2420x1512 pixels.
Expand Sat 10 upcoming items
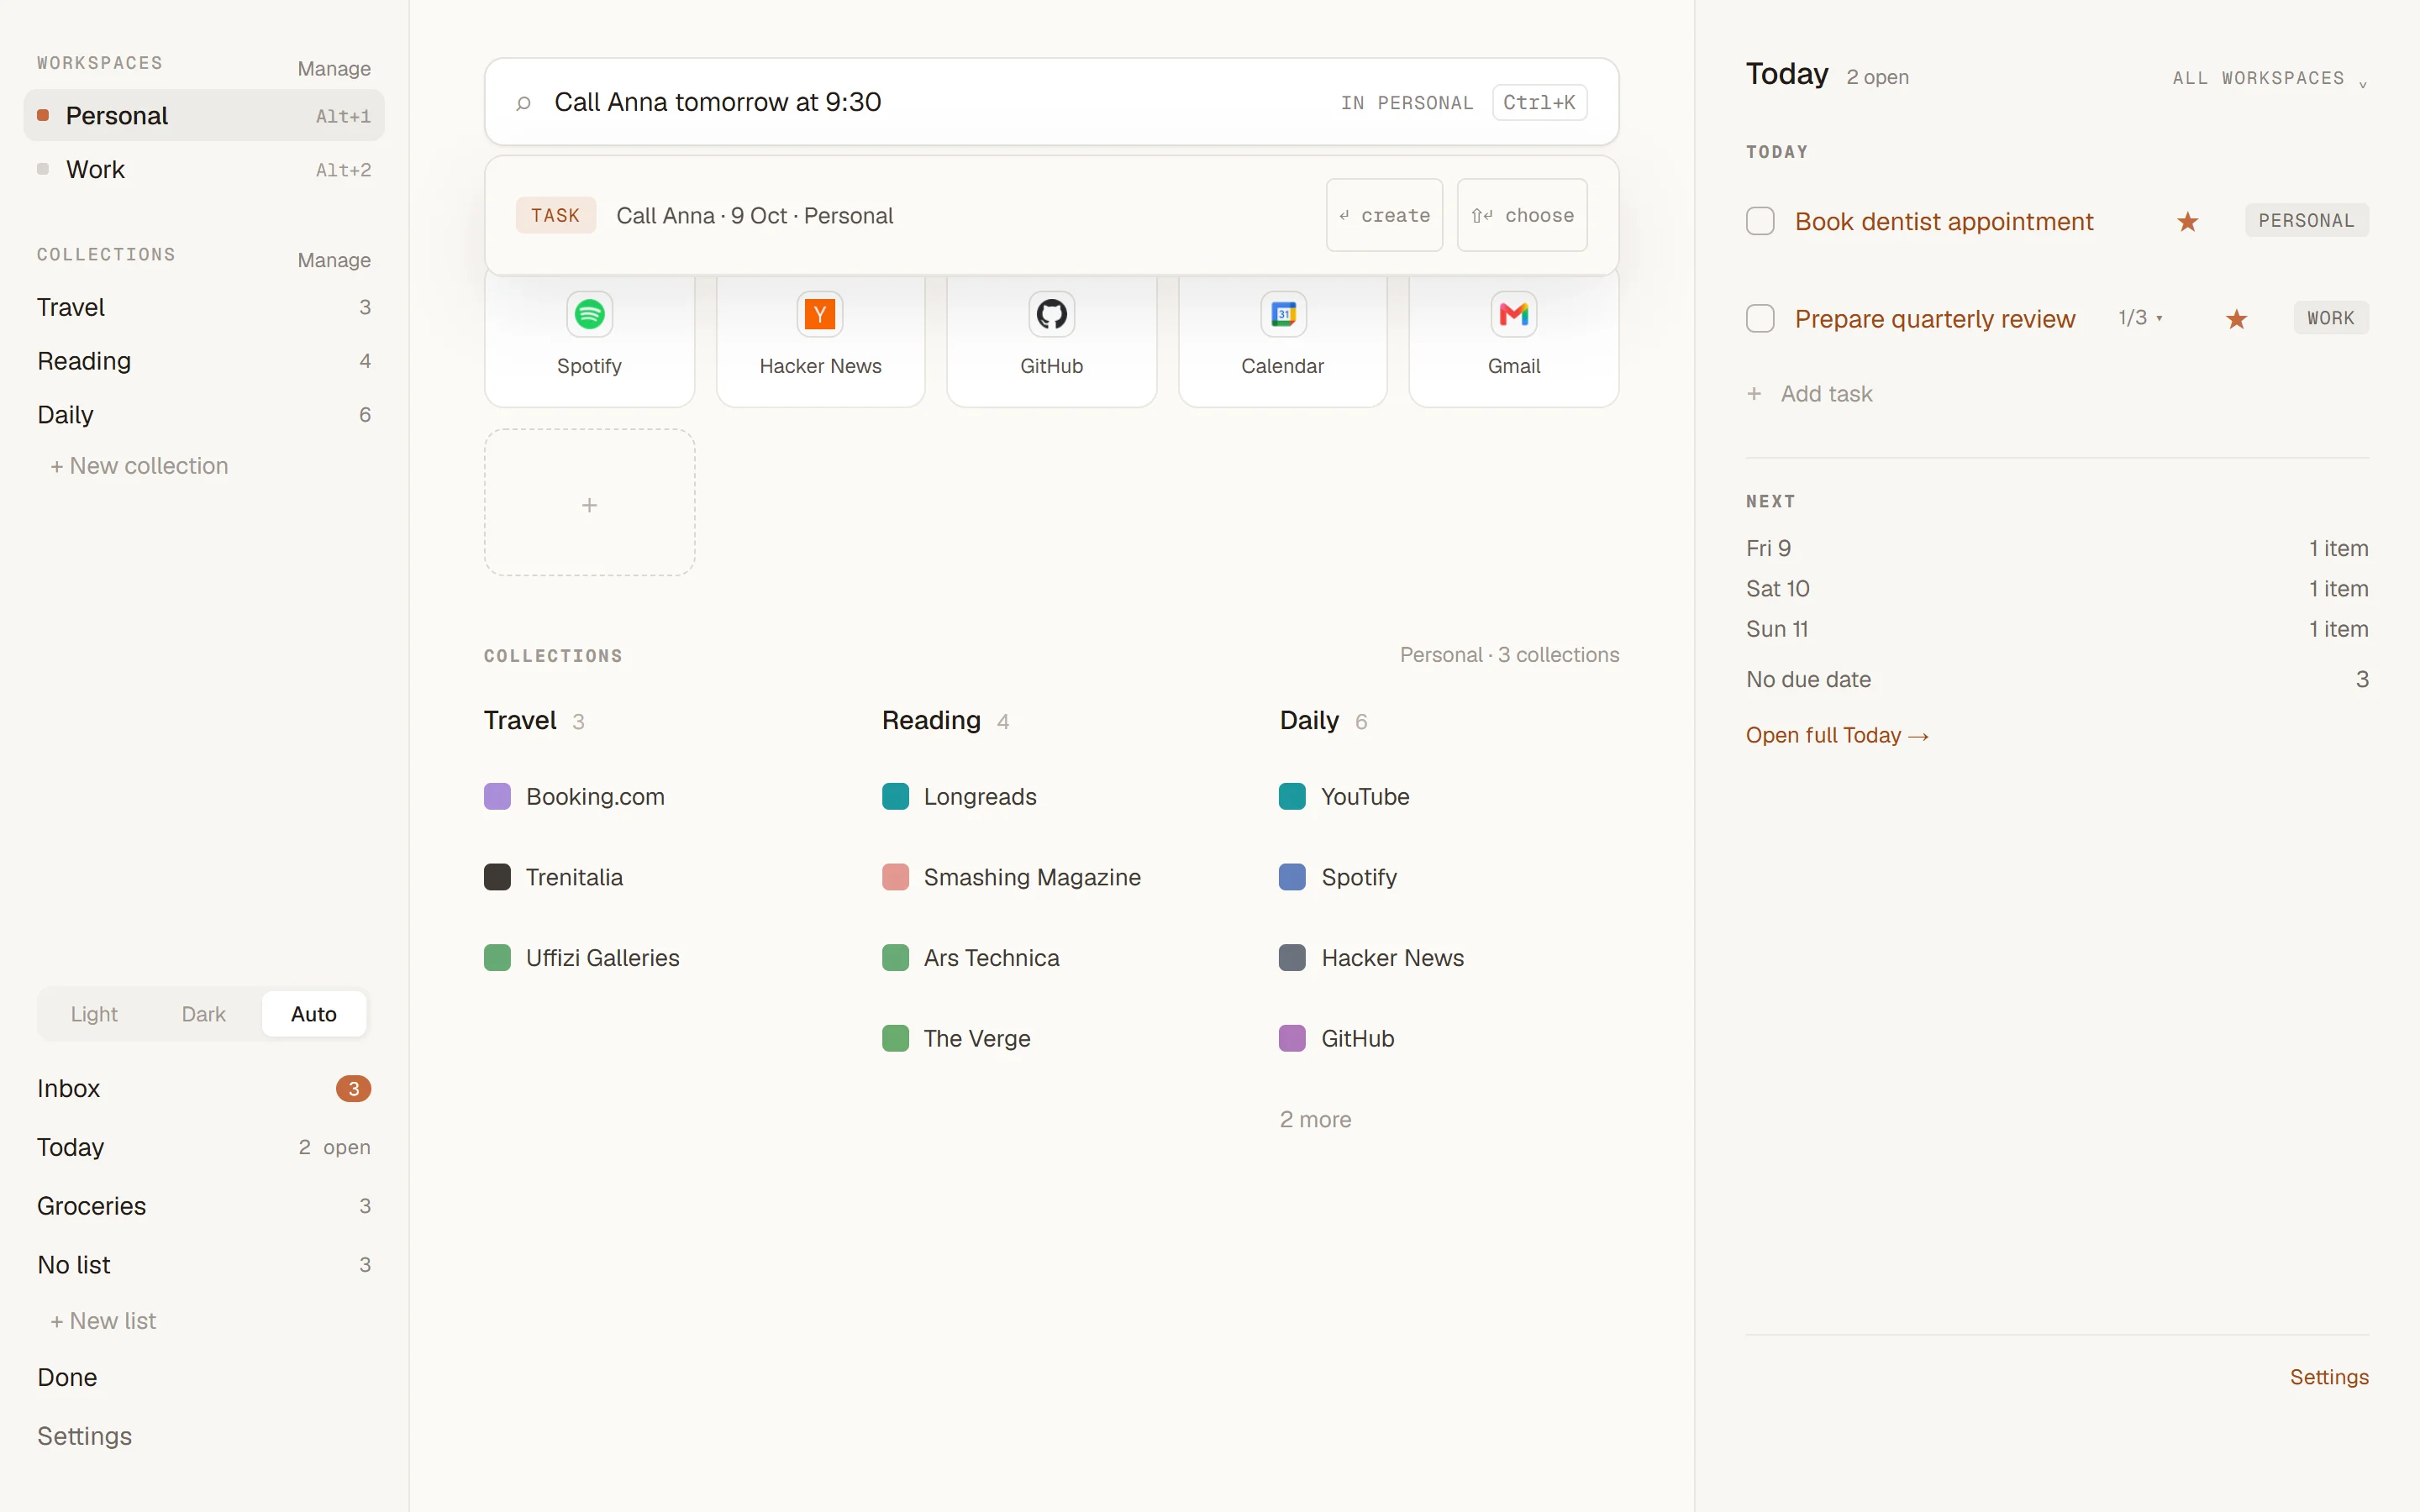(x=2057, y=589)
